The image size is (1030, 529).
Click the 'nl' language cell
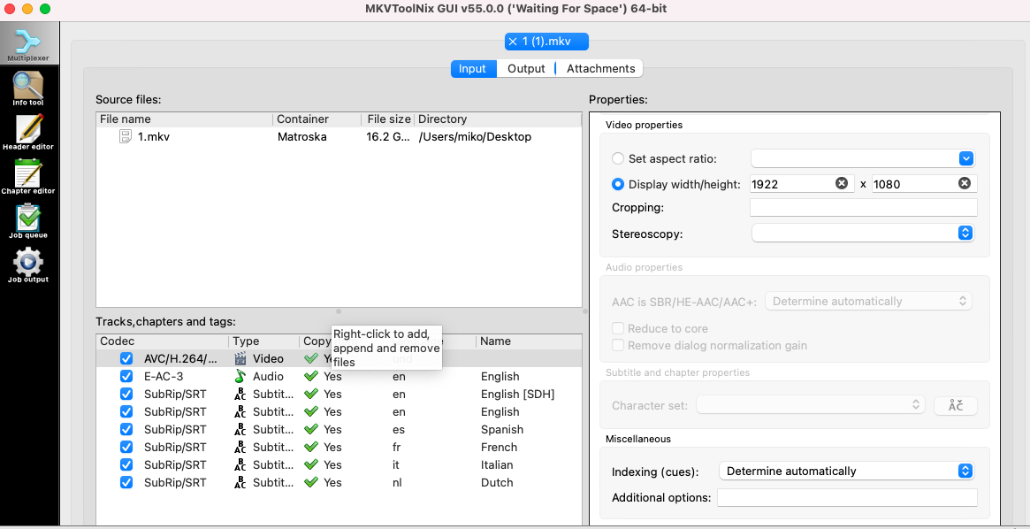coord(397,483)
